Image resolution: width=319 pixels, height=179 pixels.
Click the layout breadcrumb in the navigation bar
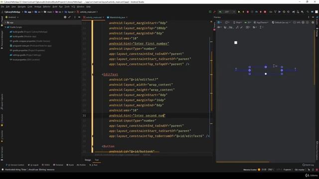[69, 12]
